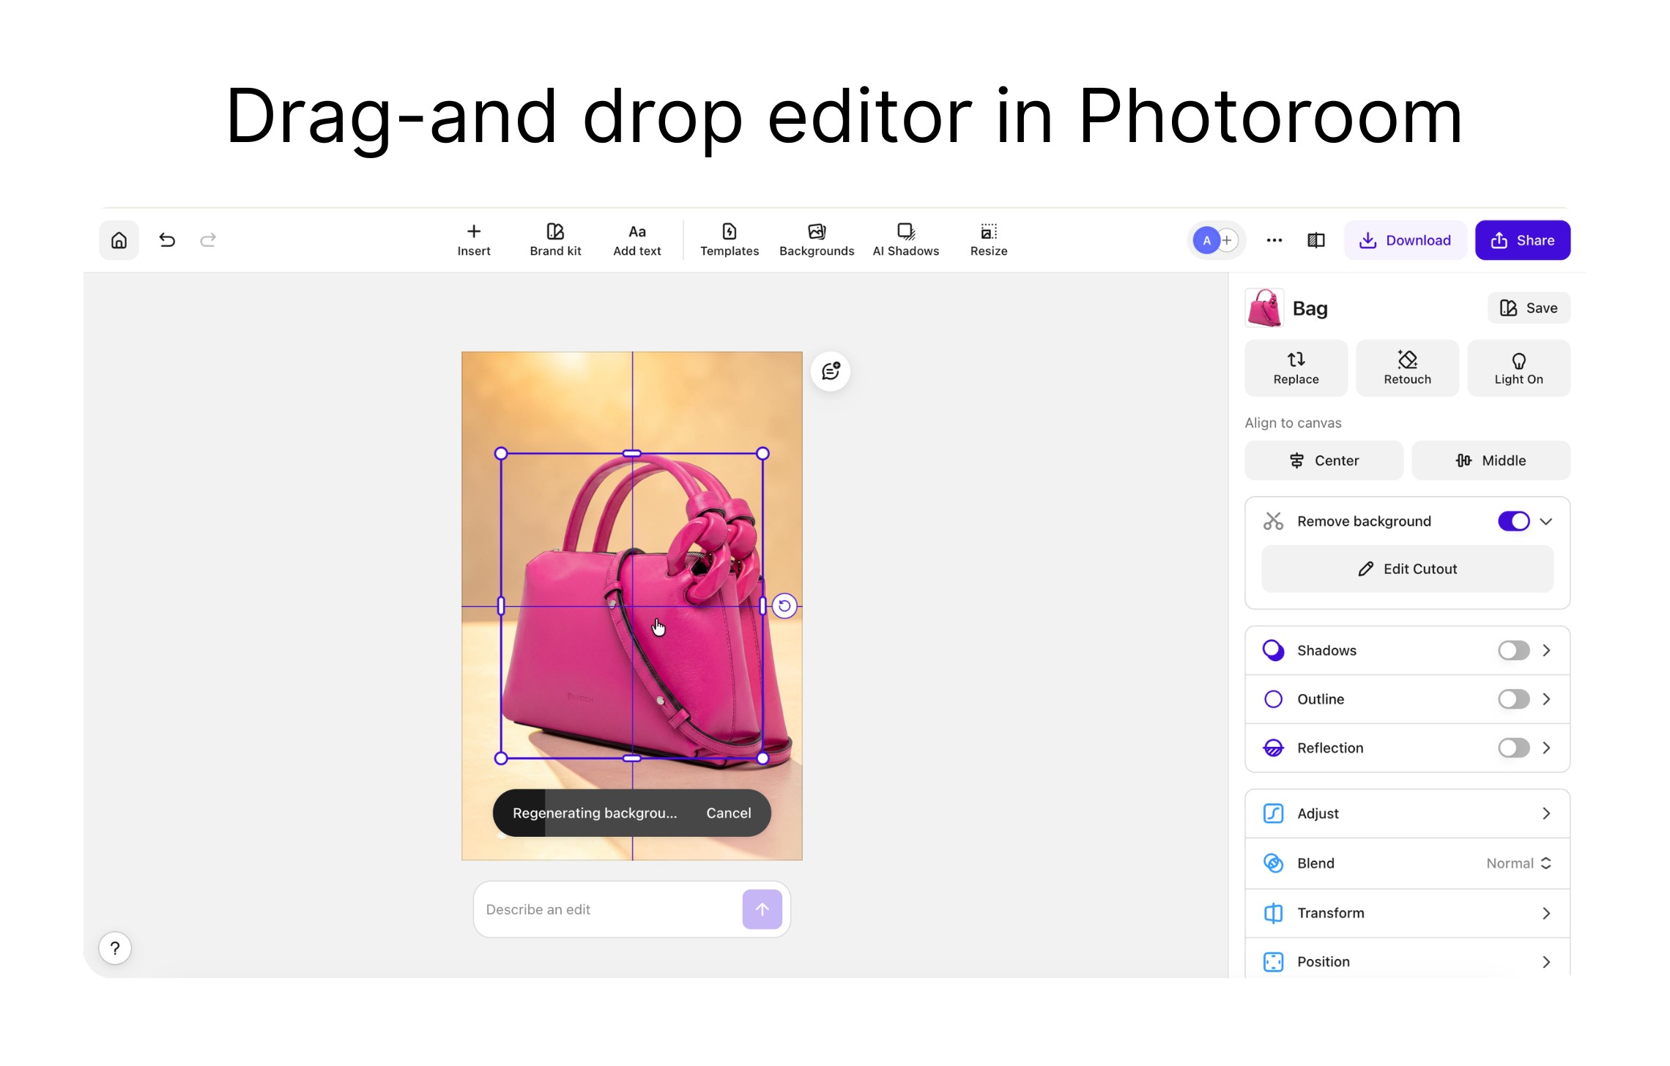Open help with the question mark
1670x1066 pixels.
(115, 948)
